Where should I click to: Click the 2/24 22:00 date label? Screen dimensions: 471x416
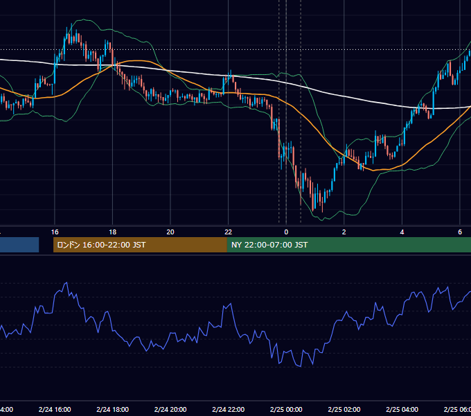click(x=229, y=409)
